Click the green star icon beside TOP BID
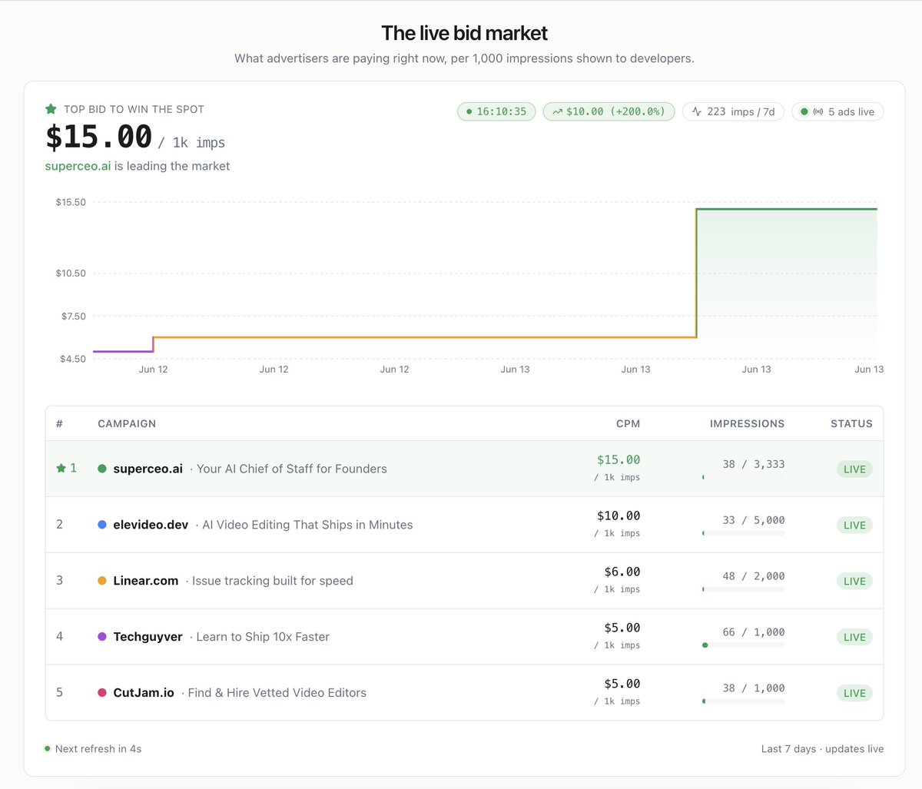 (x=51, y=109)
